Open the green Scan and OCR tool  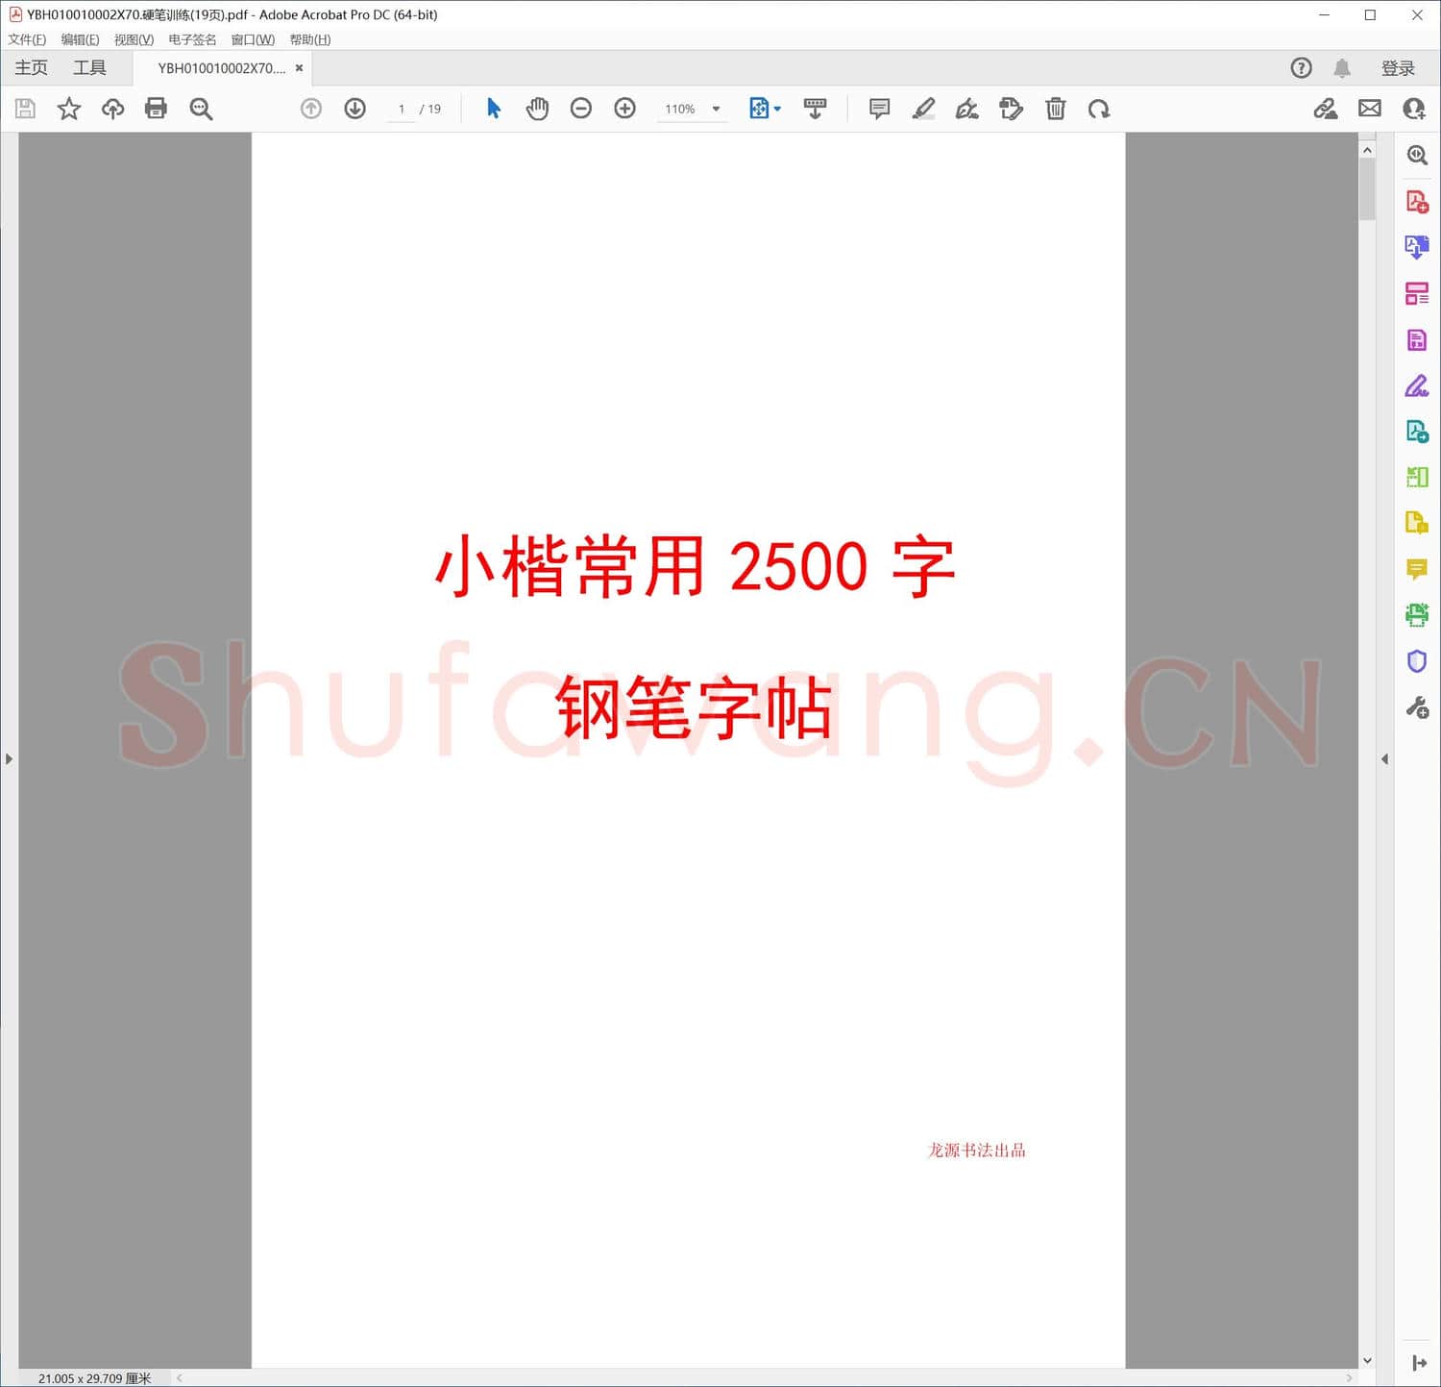click(x=1417, y=615)
